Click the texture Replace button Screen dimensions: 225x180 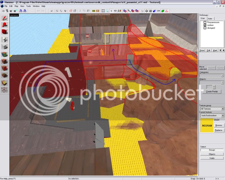219,130
